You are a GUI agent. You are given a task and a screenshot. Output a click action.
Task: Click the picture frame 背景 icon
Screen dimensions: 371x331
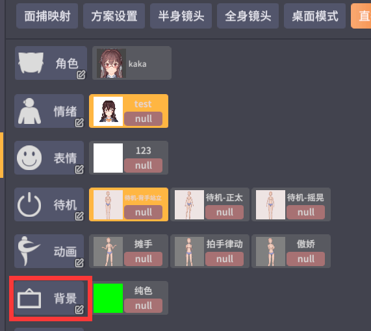[x=29, y=298]
